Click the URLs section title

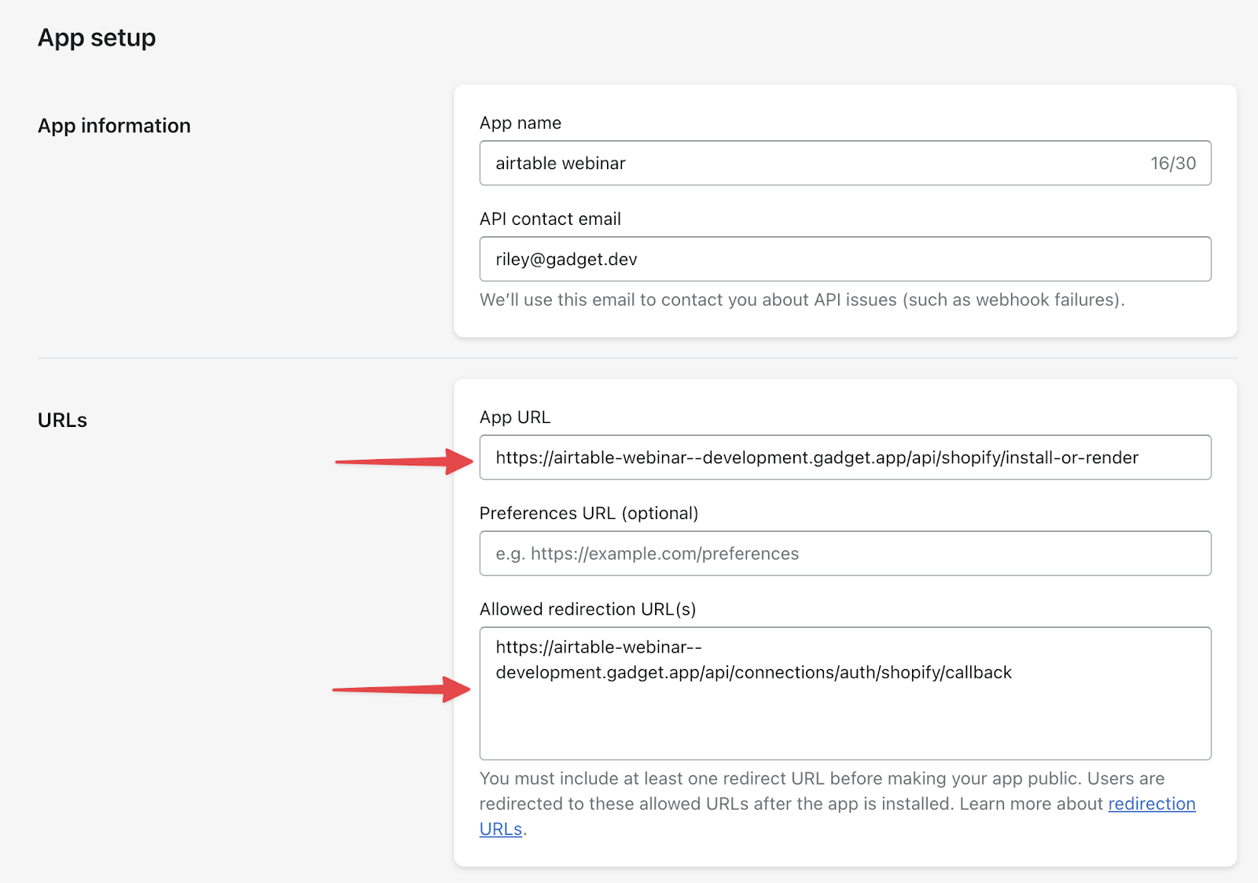[62, 420]
